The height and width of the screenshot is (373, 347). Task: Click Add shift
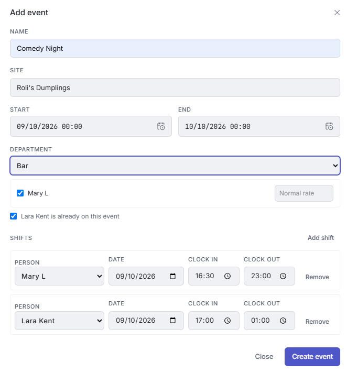321,238
